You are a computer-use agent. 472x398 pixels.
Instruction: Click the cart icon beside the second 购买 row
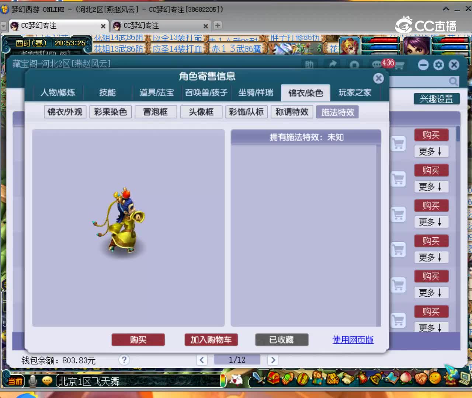click(398, 179)
